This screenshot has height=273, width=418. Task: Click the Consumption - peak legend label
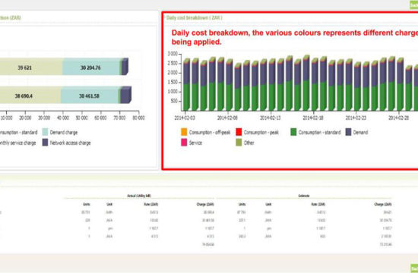coord(261,132)
